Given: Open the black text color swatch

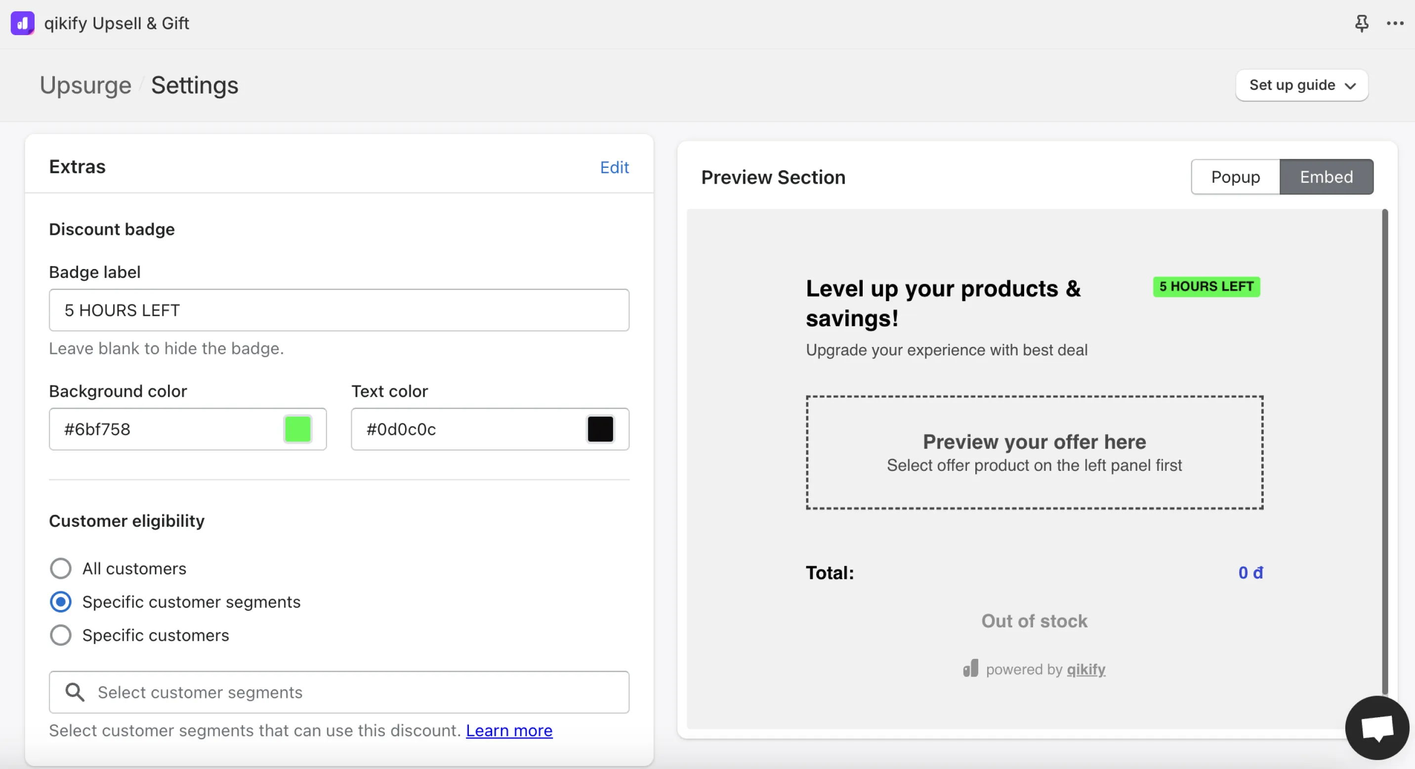Looking at the screenshot, I should [600, 429].
